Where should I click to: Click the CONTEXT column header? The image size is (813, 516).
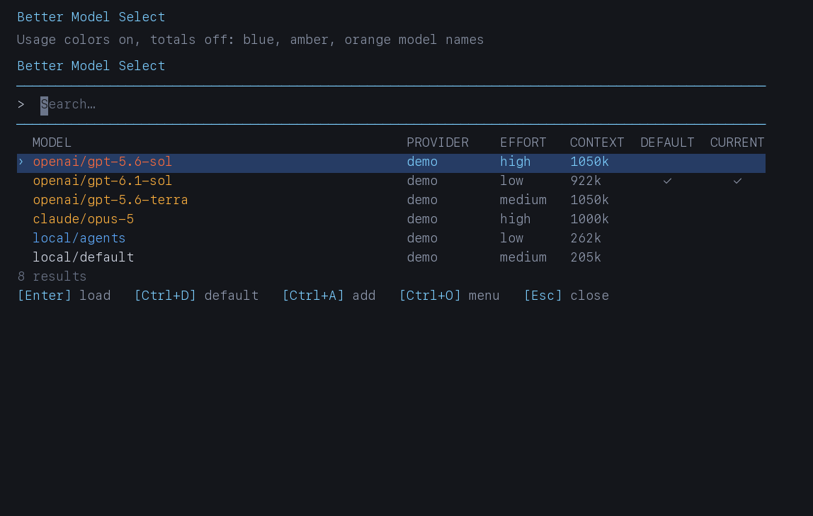point(597,142)
